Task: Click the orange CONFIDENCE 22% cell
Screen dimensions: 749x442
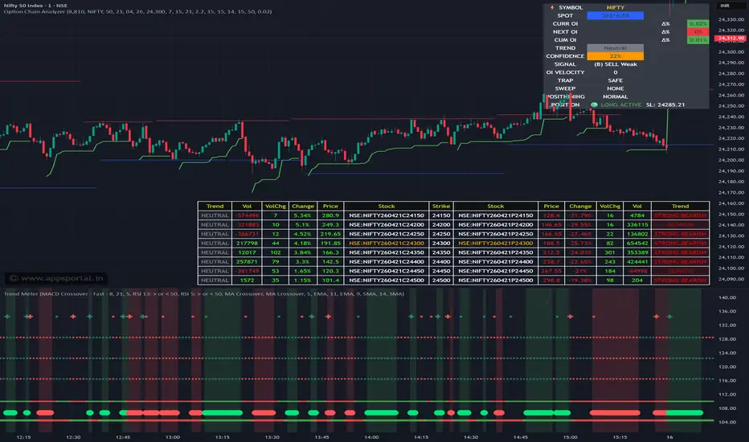Action: click(x=616, y=56)
